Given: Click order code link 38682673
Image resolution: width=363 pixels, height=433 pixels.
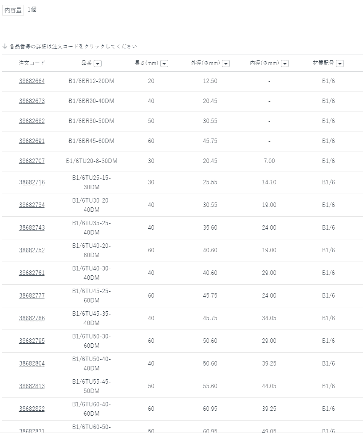Looking at the screenshot, I should (32, 101).
